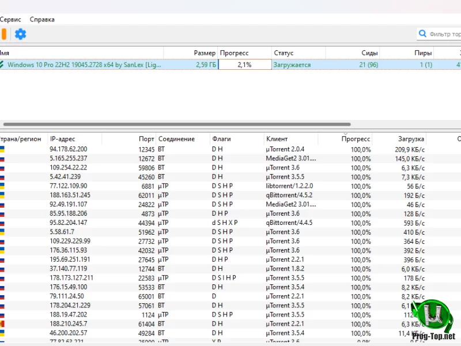
Task: Click the country flag beside 77.122.109.90
Action: [2, 186]
